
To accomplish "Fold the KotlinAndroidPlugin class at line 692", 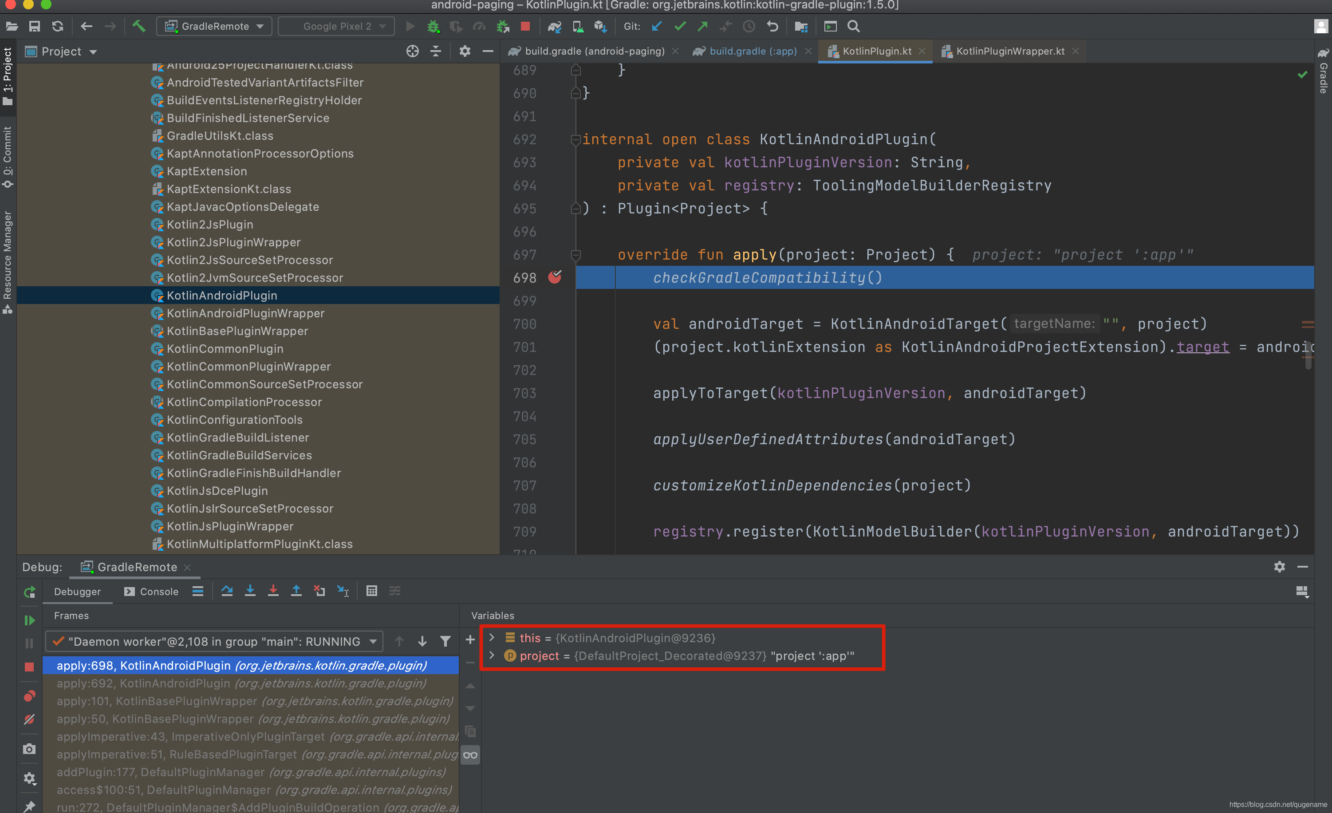I will click(x=576, y=139).
